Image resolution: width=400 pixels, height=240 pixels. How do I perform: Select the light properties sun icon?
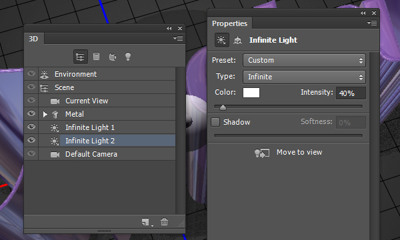[221, 40]
